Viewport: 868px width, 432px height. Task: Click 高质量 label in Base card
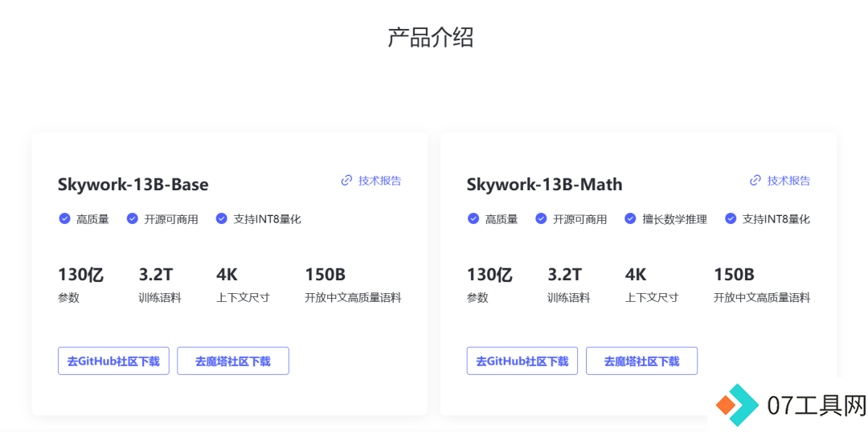93,219
